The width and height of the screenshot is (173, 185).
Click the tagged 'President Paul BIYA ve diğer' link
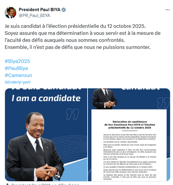tap(45, 184)
